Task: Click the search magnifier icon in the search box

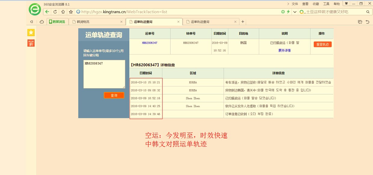Action: pos(368,12)
